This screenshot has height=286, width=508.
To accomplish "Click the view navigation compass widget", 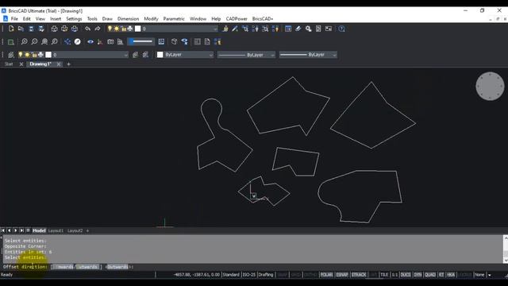I will point(490,87).
